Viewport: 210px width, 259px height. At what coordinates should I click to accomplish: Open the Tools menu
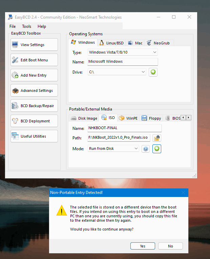tap(26, 26)
